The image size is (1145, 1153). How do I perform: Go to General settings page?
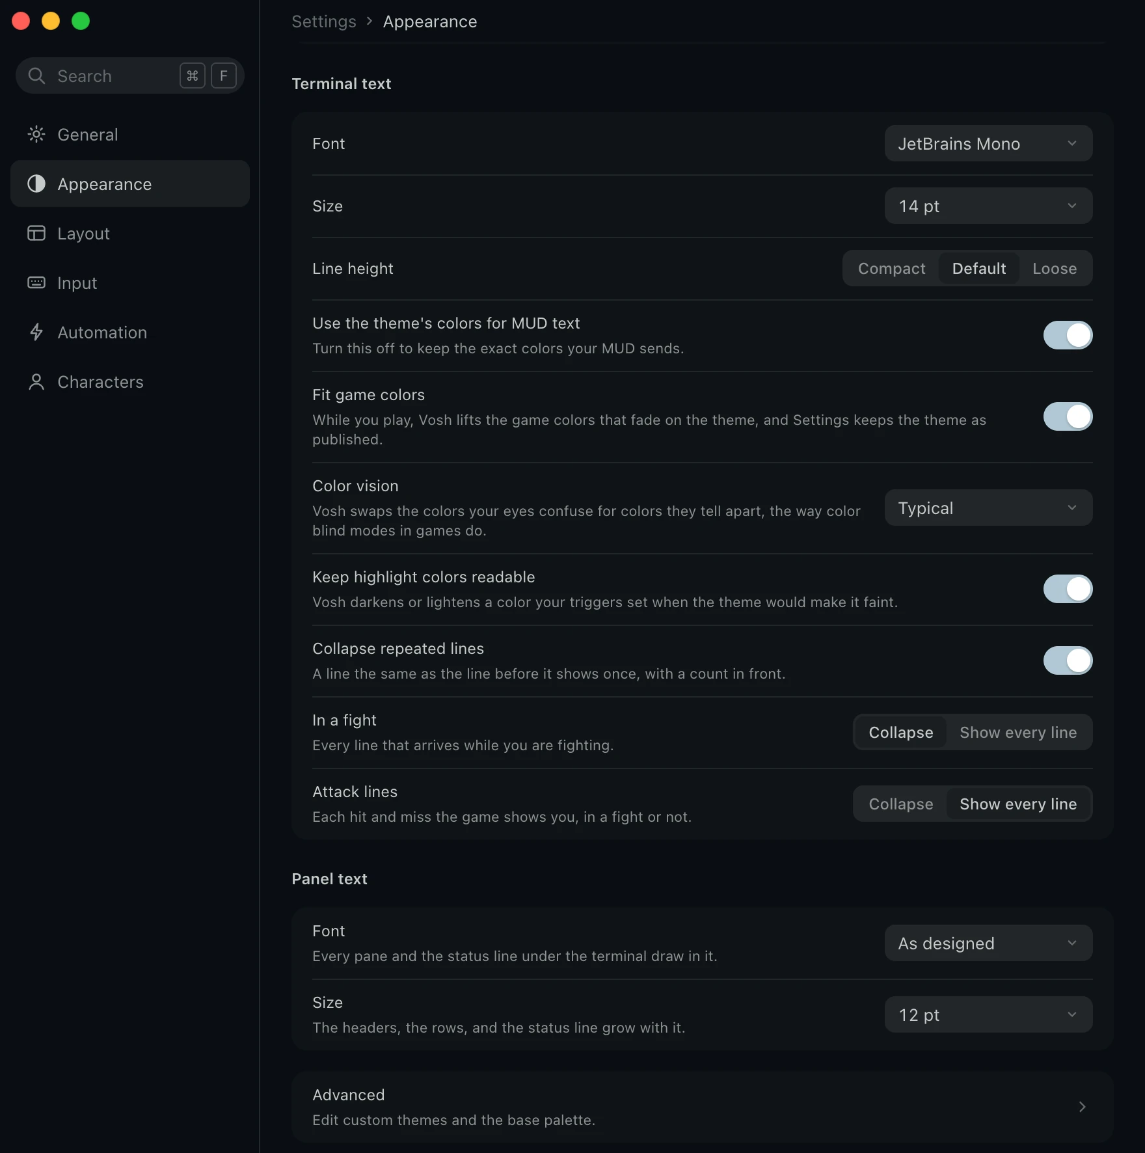click(130, 135)
